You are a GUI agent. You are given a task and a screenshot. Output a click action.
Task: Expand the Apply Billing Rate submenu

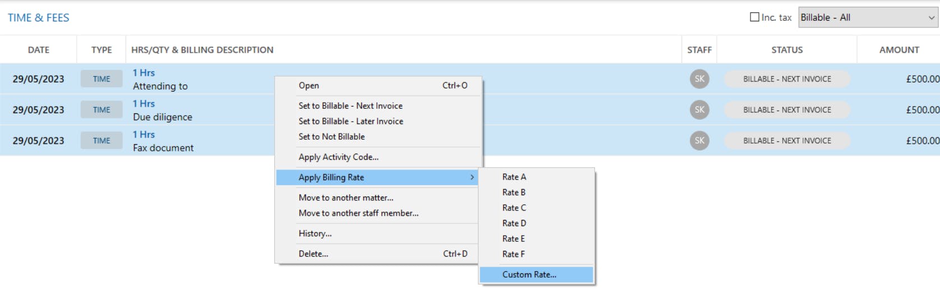click(x=377, y=177)
